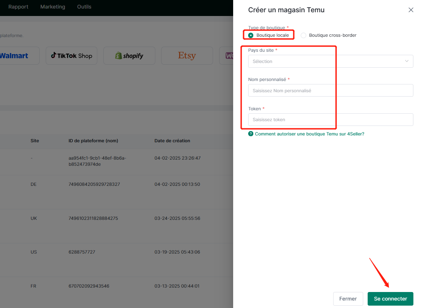Open the Pays du site dropdown

pyautogui.click(x=330, y=61)
